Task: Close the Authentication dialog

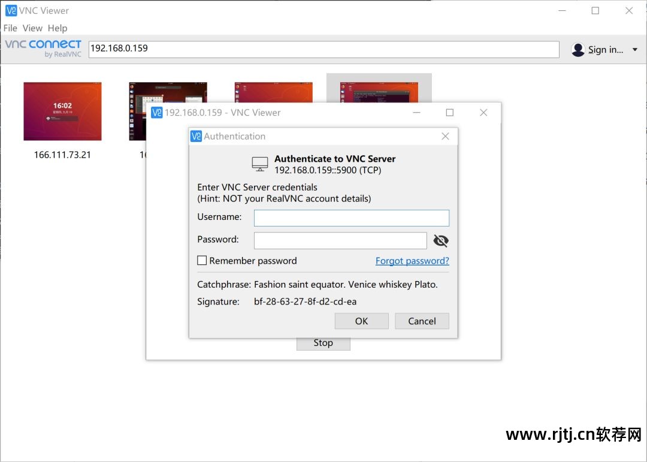Action: click(x=445, y=136)
